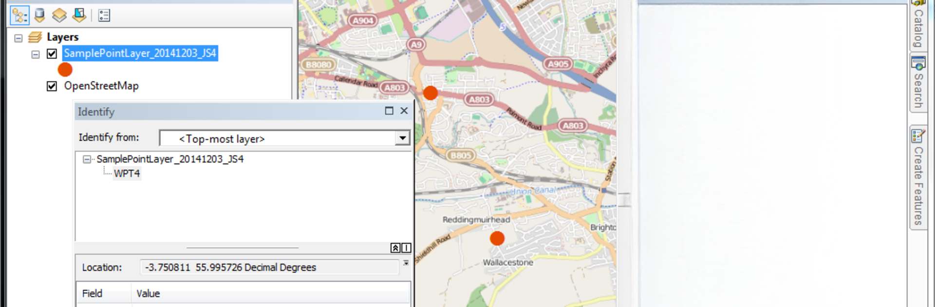Click Location coordinates field
The height and width of the screenshot is (307, 935).
269,268
